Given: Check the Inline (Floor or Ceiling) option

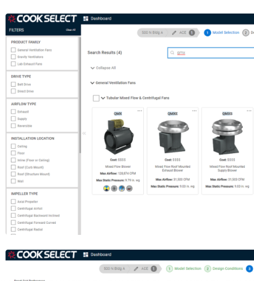Looking at the screenshot, I should point(14,160).
